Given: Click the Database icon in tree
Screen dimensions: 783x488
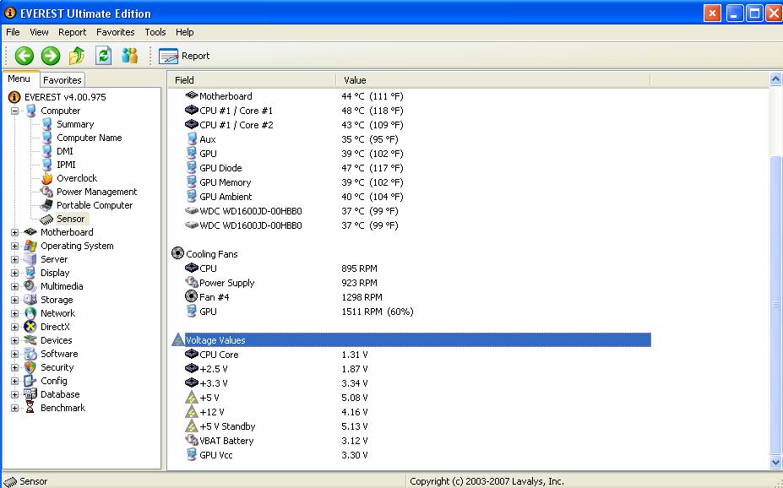Looking at the screenshot, I should click(x=30, y=394).
